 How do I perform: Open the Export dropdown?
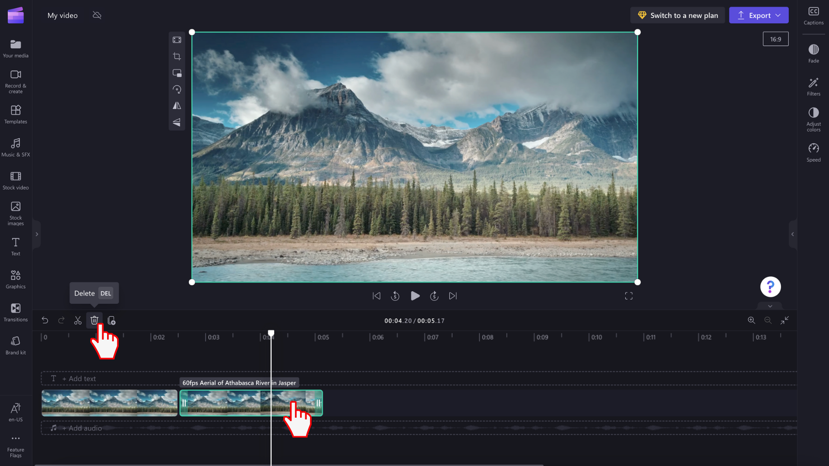point(759,15)
